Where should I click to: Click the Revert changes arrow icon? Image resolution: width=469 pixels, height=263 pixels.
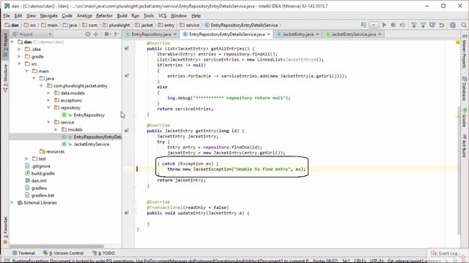pyautogui.click(x=442, y=25)
